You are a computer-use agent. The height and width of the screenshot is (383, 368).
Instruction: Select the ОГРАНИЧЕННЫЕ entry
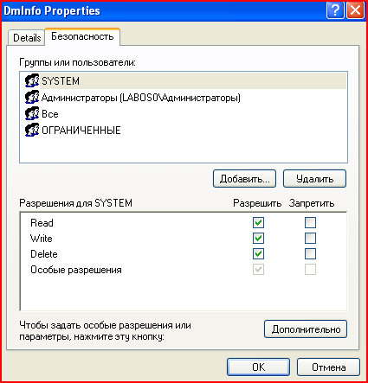[x=81, y=131]
